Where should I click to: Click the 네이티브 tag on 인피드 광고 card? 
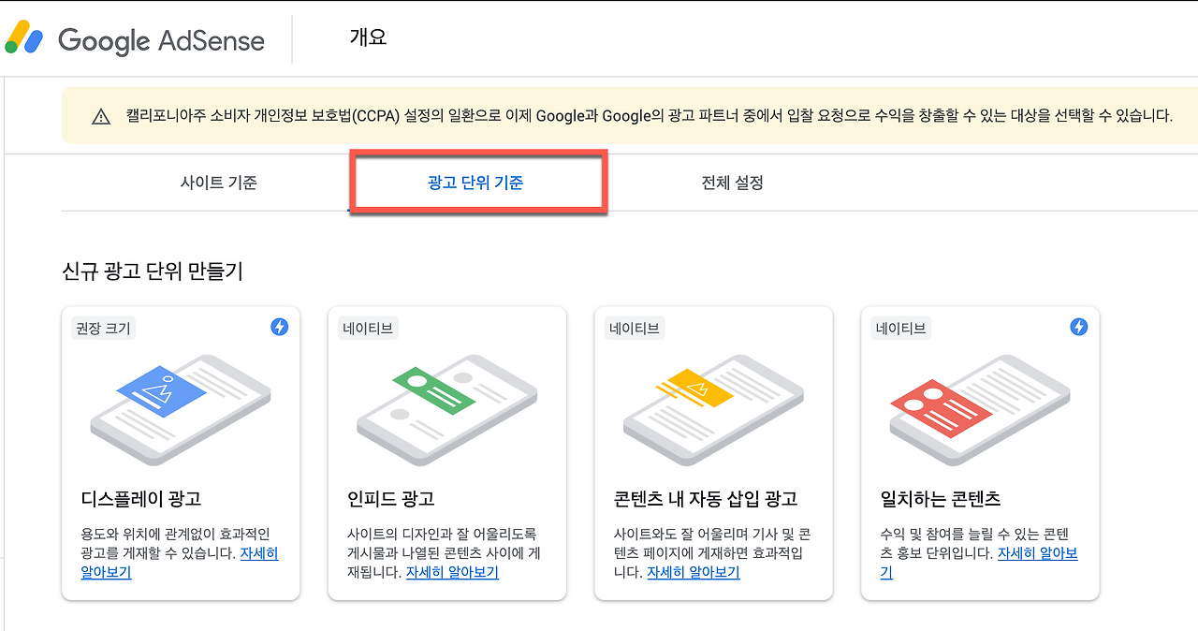pyautogui.click(x=368, y=328)
